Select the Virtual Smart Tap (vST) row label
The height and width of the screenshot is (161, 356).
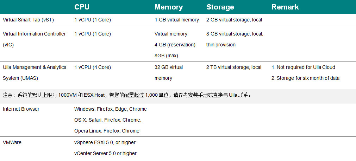(x=29, y=20)
